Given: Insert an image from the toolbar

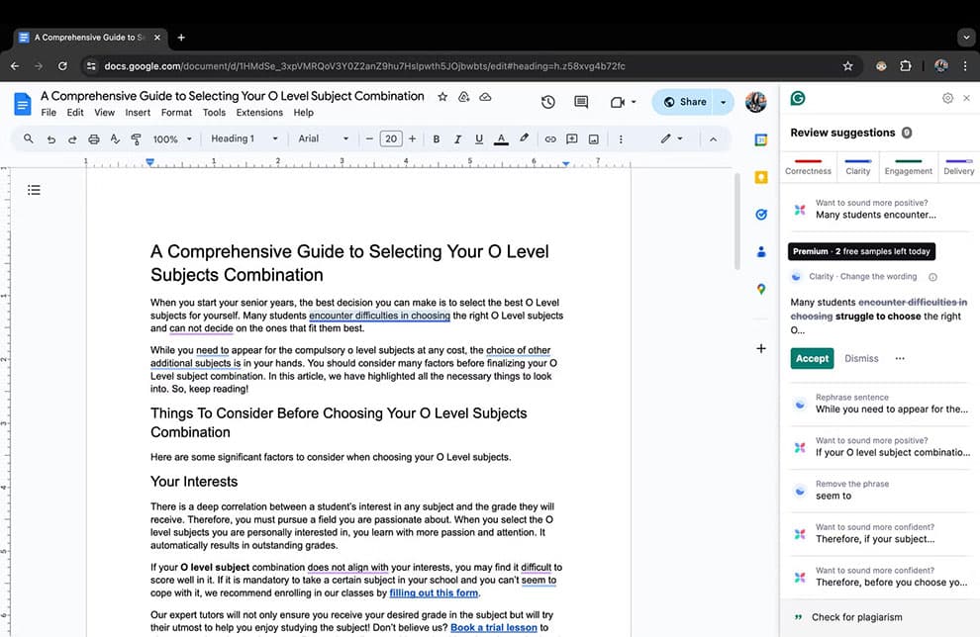Looking at the screenshot, I should click(594, 139).
